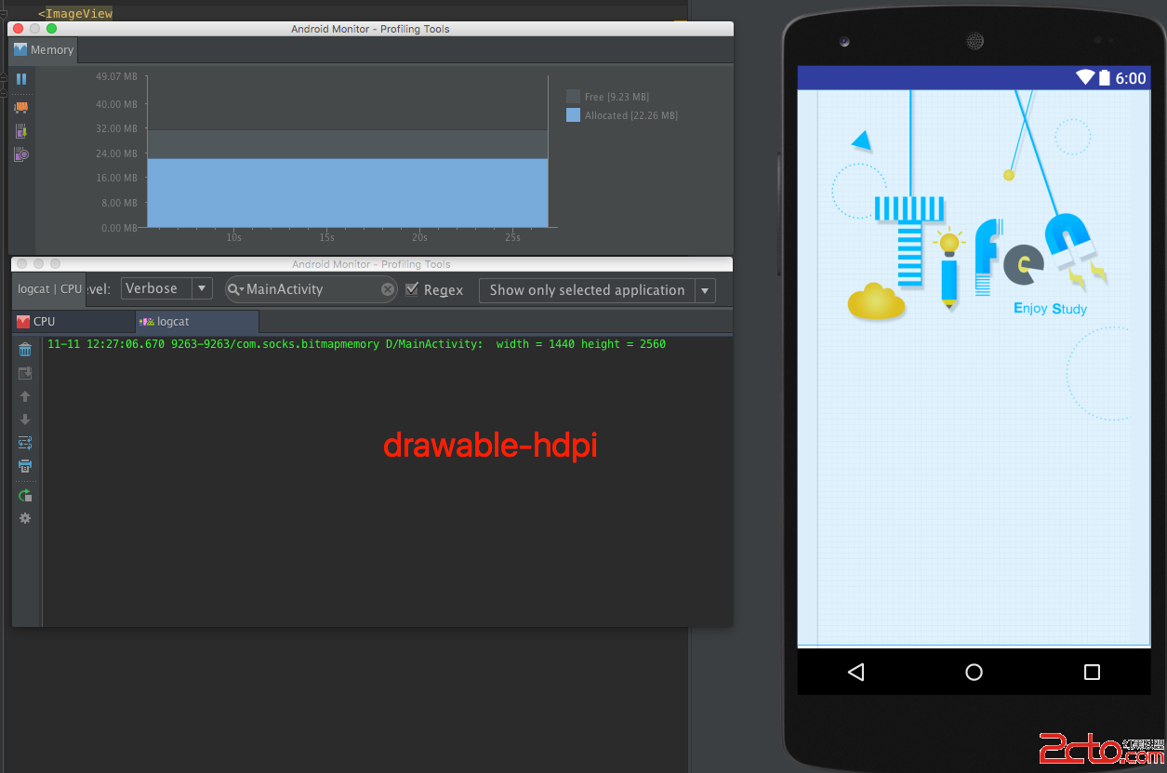Open Show only selected application dropdown
The height and width of the screenshot is (773, 1167).
[597, 290]
